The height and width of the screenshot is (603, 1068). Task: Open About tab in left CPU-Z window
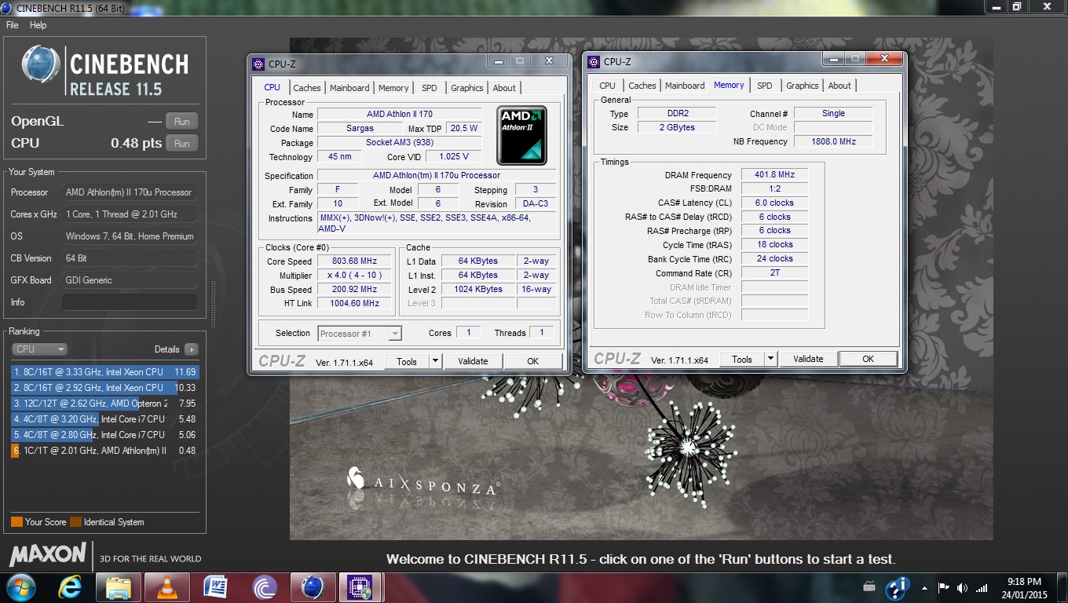[504, 88]
